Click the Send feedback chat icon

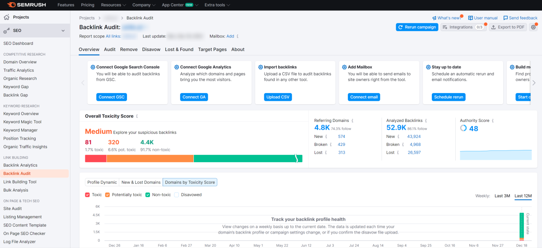[x=505, y=18]
